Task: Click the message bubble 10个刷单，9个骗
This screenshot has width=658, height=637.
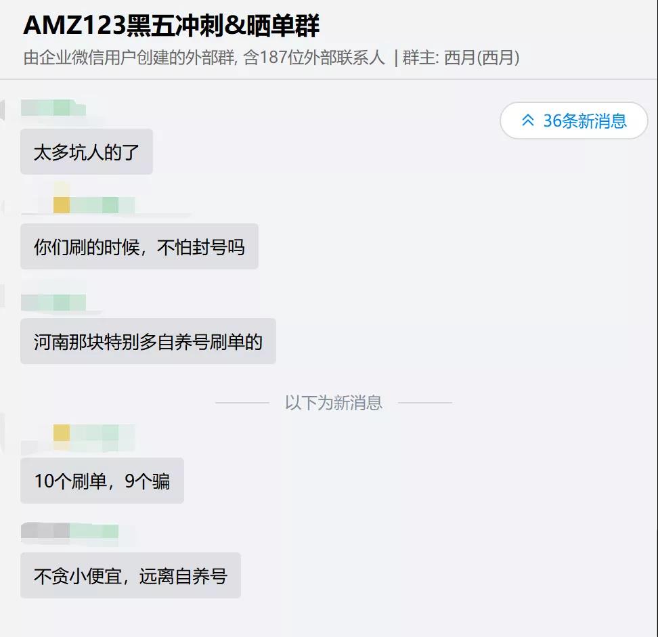Action: coord(102,481)
